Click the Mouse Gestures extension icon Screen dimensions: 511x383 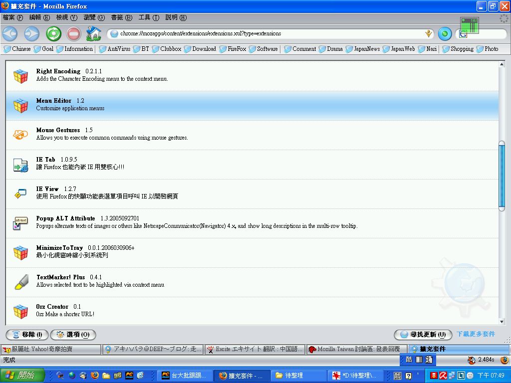20,135
